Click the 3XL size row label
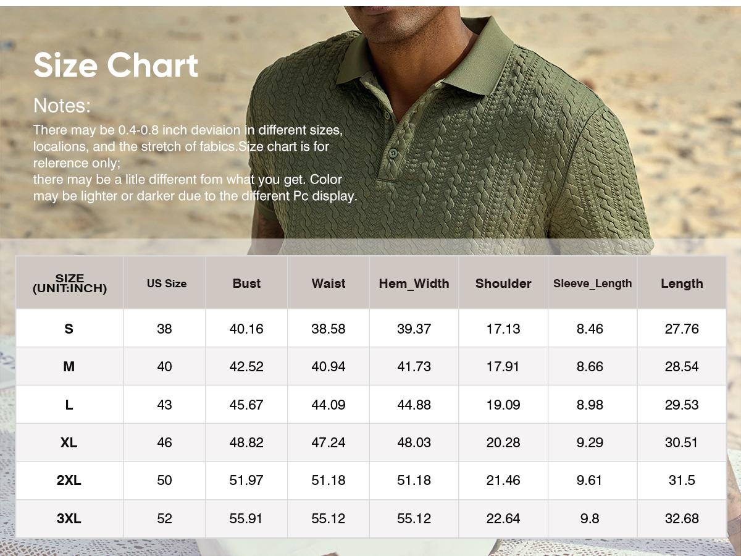Viewport: 741px width, 556px height. pyautogui.click(x=69, y=518)
